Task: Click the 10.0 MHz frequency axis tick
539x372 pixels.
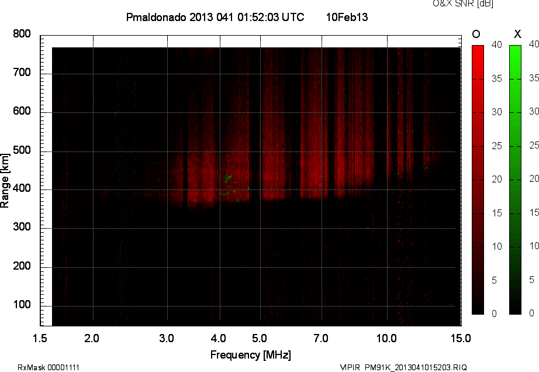Action: pyautogui.click(x=386, y=338)
